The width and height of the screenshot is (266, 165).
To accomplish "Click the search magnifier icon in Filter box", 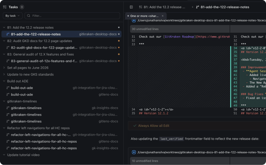I will point(29,15).
